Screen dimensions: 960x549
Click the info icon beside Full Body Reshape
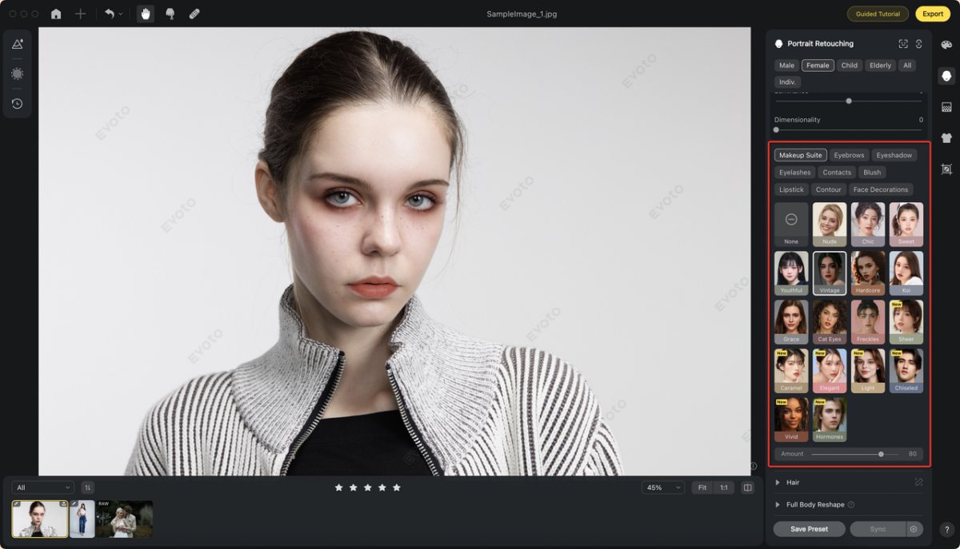[851, 505]
